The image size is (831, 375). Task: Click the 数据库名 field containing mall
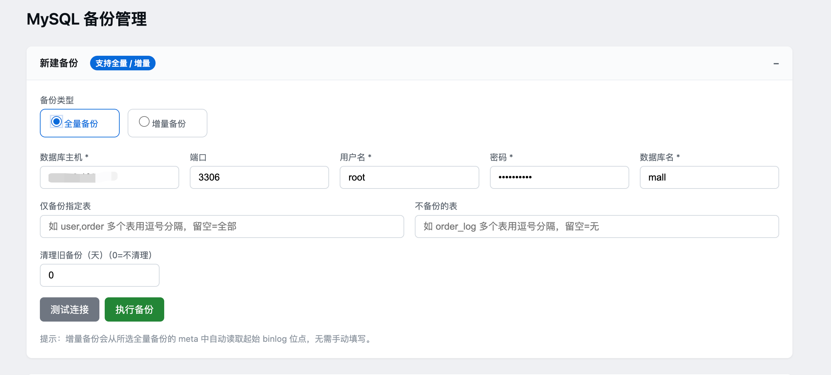click(x=709, y=177)
